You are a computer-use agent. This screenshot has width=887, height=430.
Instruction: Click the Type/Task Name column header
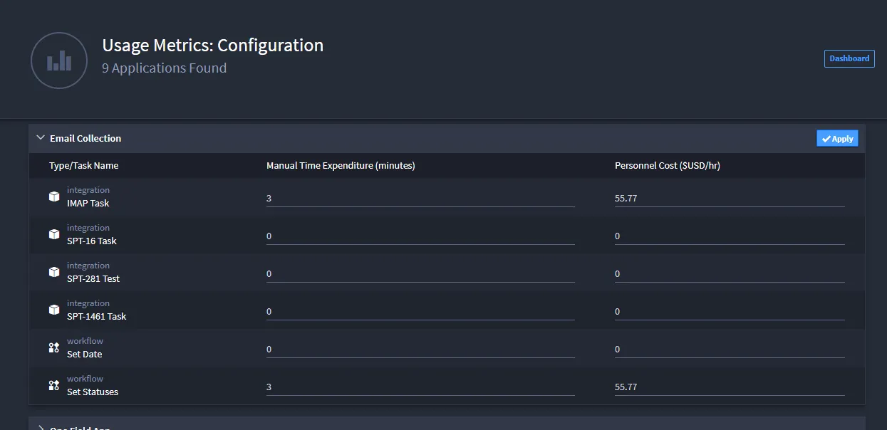[84, 165]
